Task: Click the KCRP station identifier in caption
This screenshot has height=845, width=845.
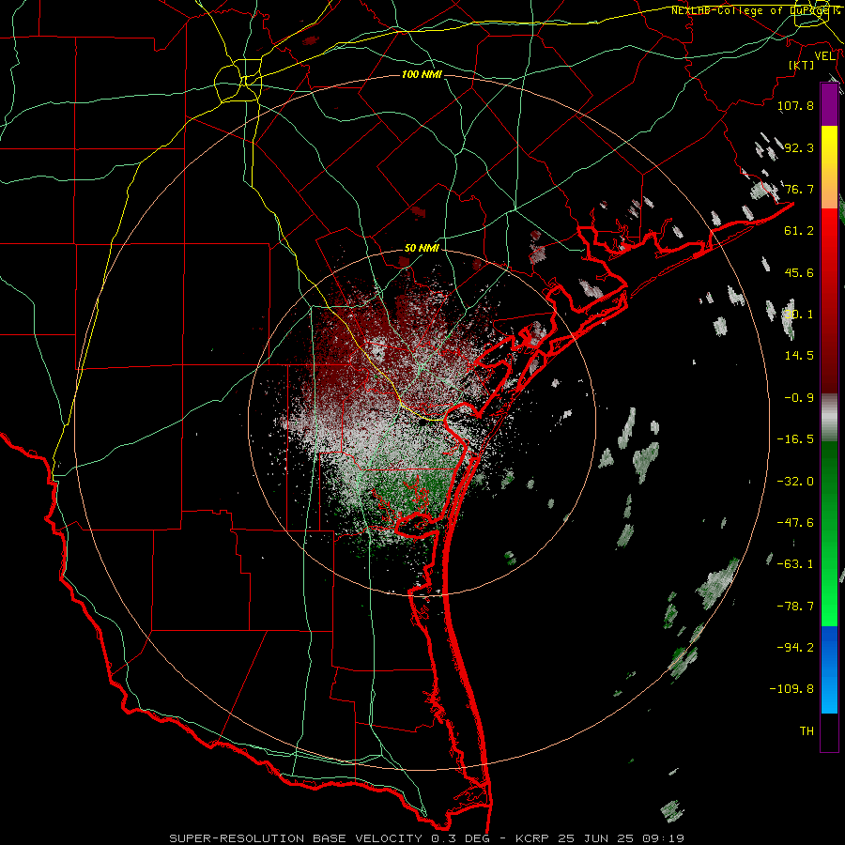Action: [533, 838]
